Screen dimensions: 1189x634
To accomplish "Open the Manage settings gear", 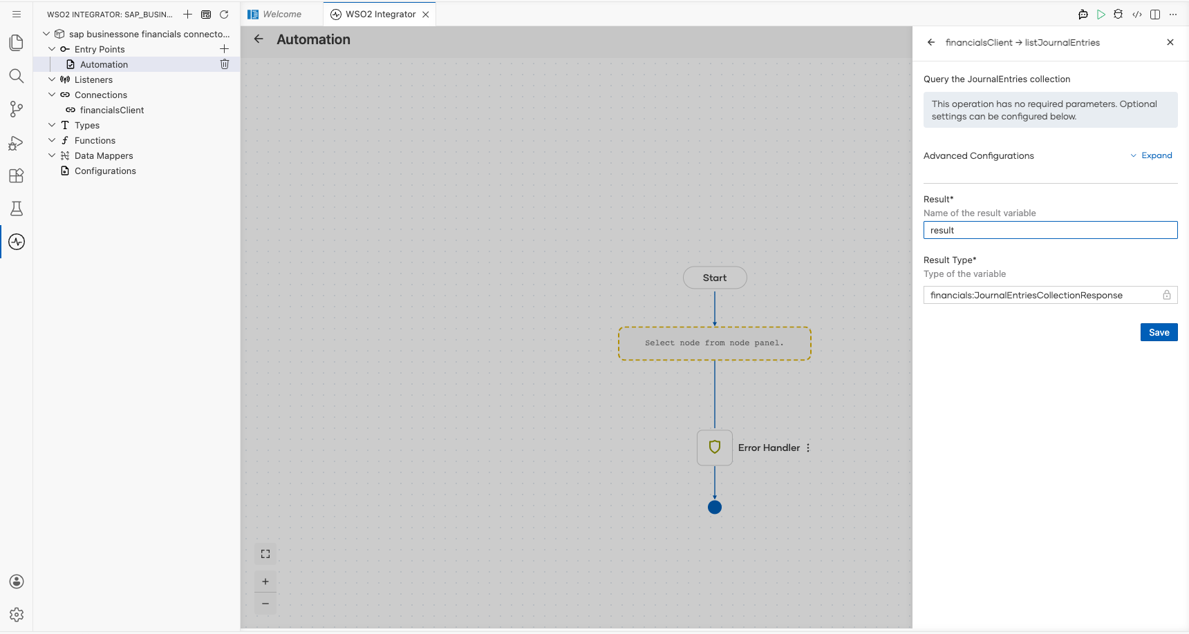I will tap(17, 615).
